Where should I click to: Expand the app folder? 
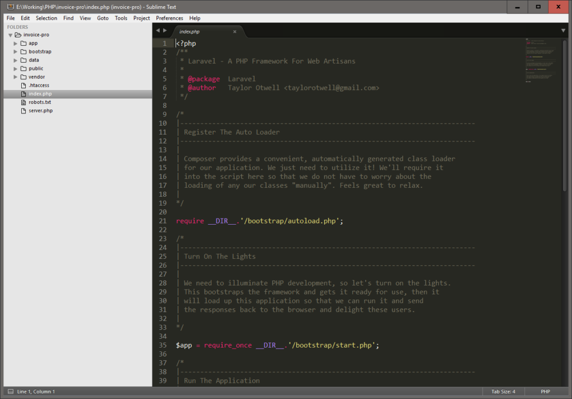coord(16,43)
